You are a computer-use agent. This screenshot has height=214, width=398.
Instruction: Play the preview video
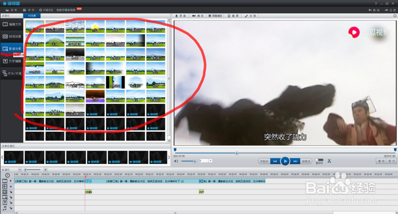(285, 161)
